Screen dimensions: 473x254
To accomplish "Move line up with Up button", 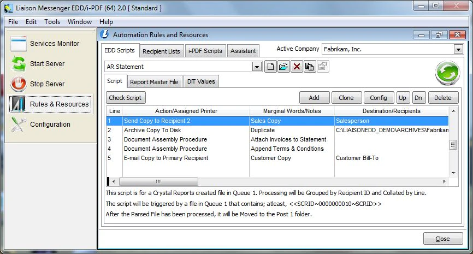I will 403,98.
